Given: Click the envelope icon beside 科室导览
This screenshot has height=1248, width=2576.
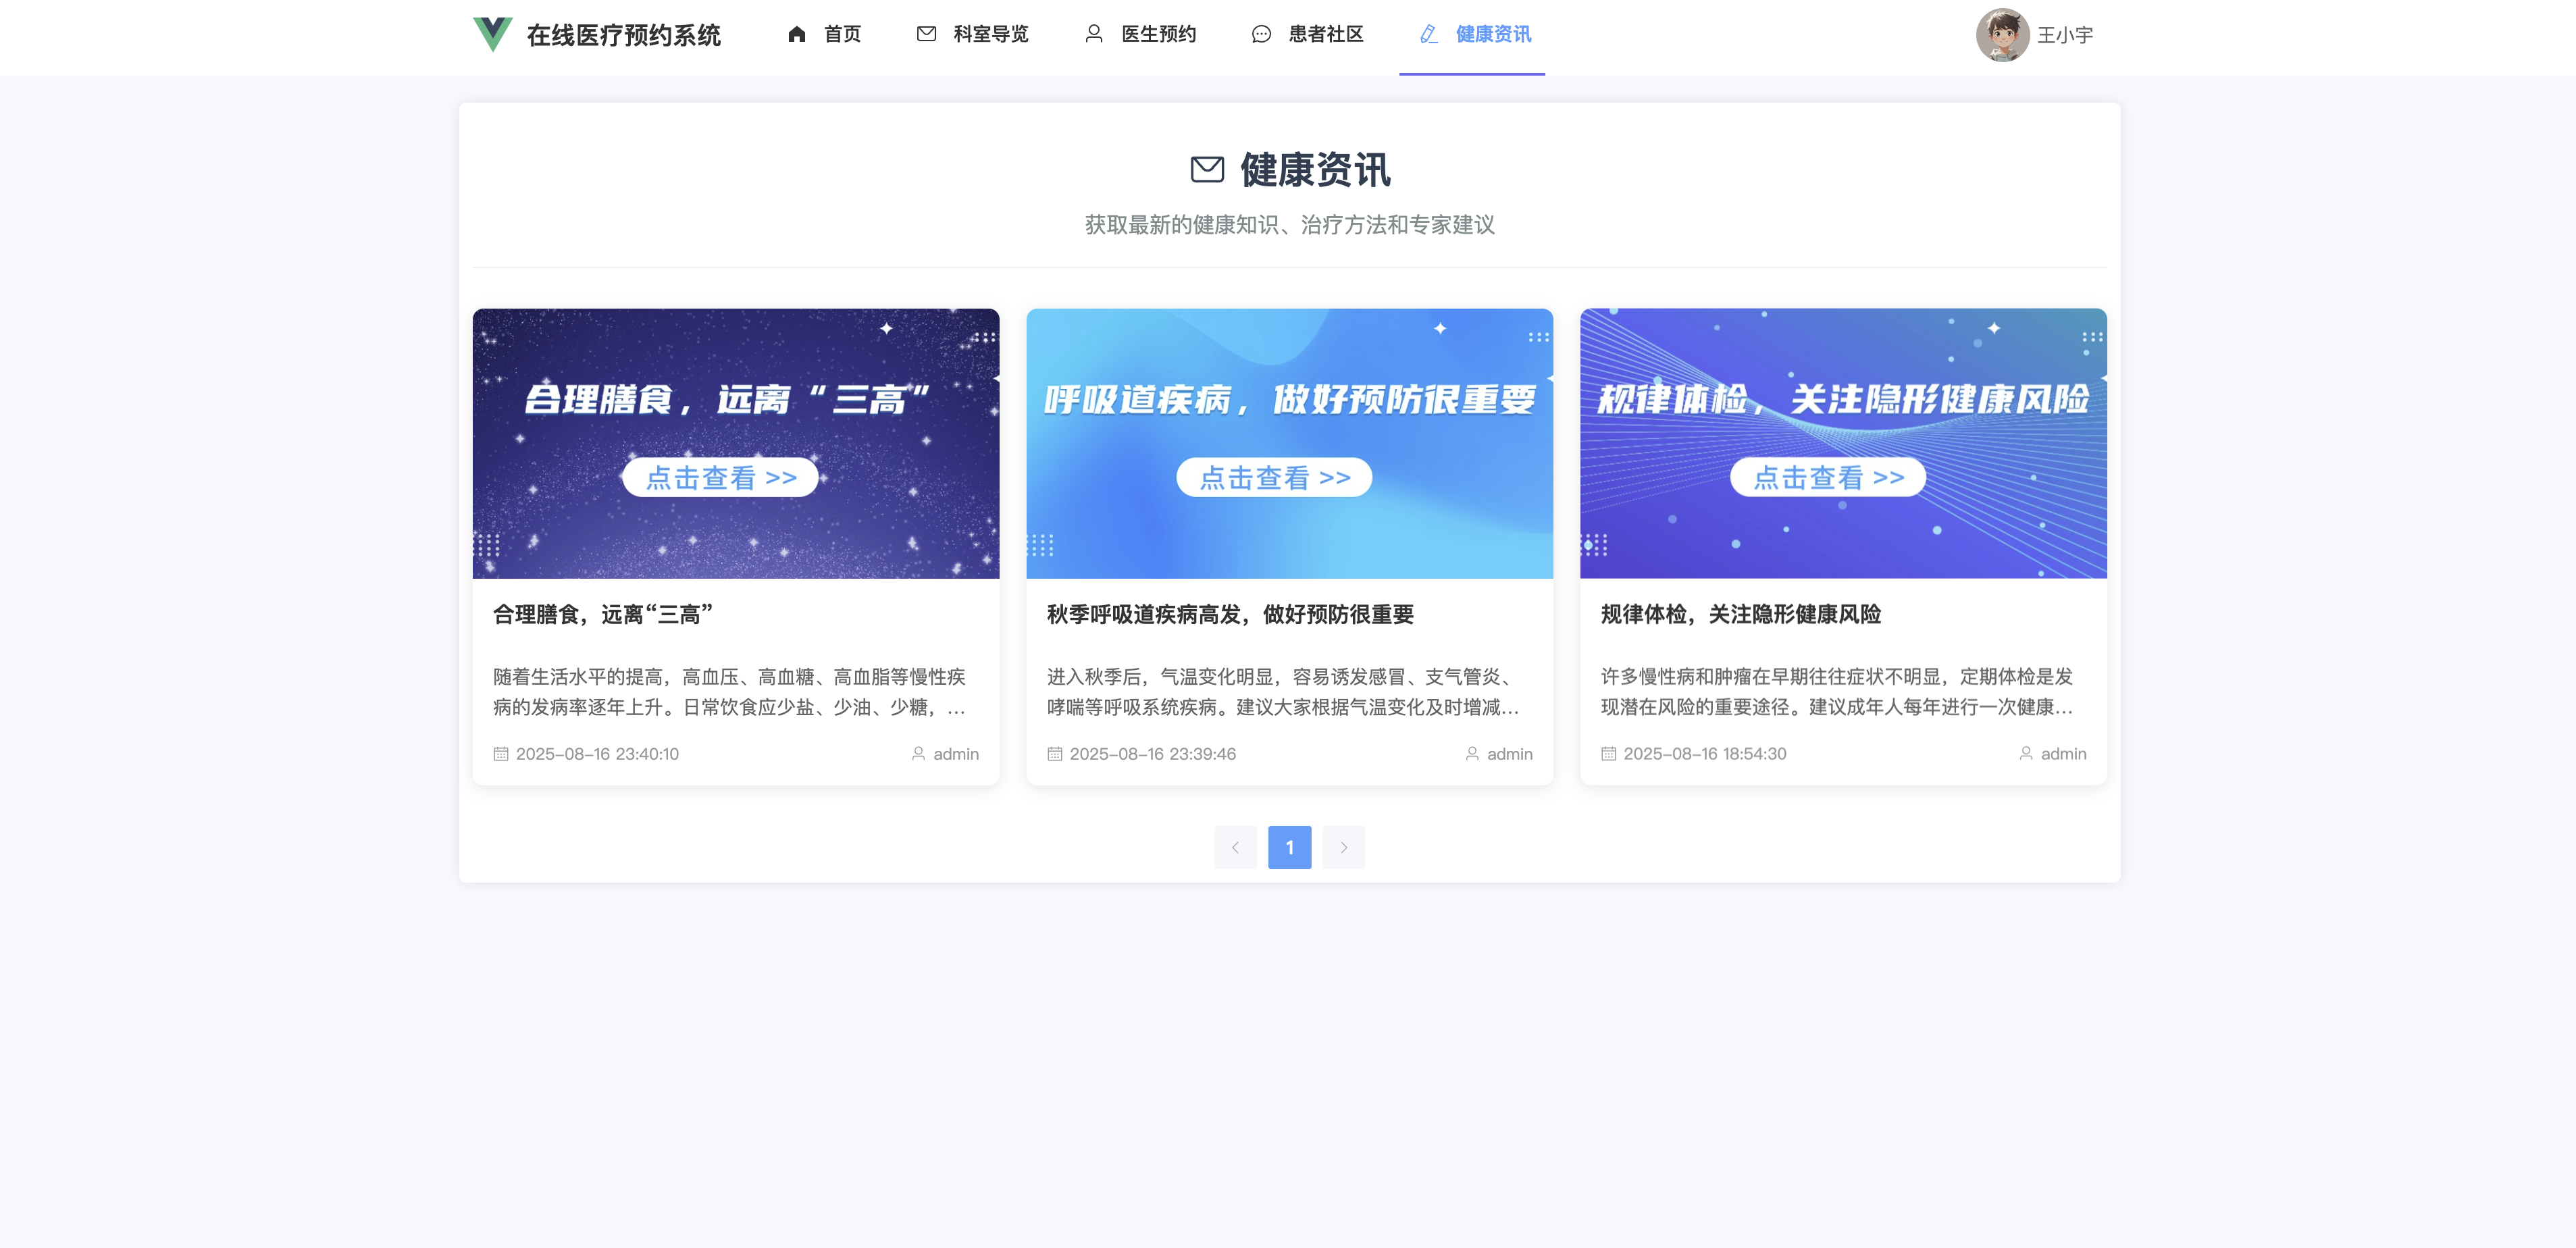Looking at the screenshot, I should pos(926,35).
